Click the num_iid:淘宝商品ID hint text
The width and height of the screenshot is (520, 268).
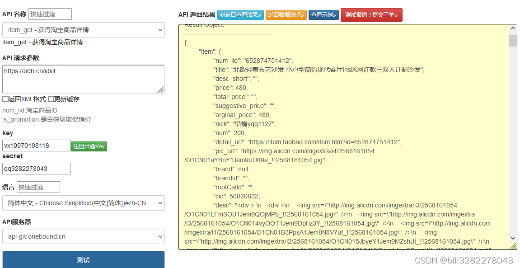click(x=30, y=110)
